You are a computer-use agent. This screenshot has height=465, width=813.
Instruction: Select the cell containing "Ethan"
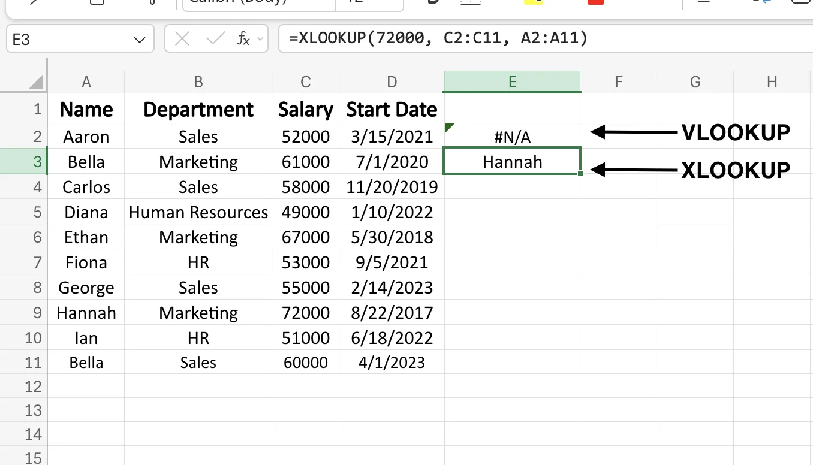[86, 237]
